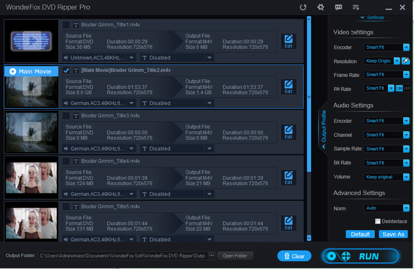414x269 pixels.
Task: Click the title list vertical scrollbar thumb
Action: 309,97
